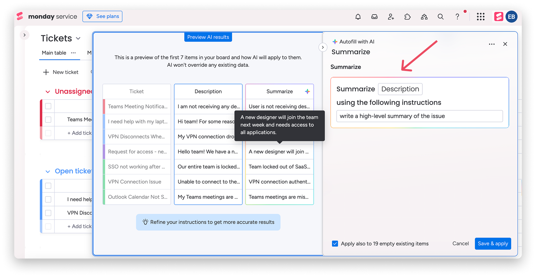Open the nine-dot products switcher
The width and height of the screenshot is (536, 277).
pyautogui.click(x=481, y=17)
